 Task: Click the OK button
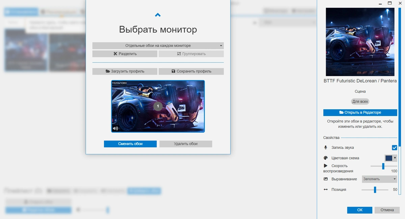360,210
